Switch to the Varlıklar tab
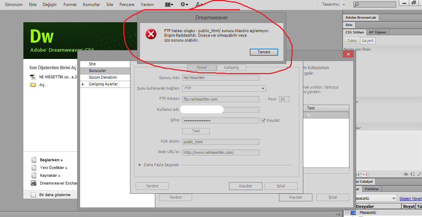 [372, 189]
